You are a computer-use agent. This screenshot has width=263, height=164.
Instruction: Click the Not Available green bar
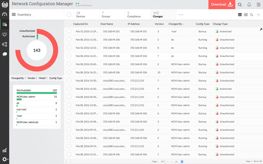click(x=37, y=93)
